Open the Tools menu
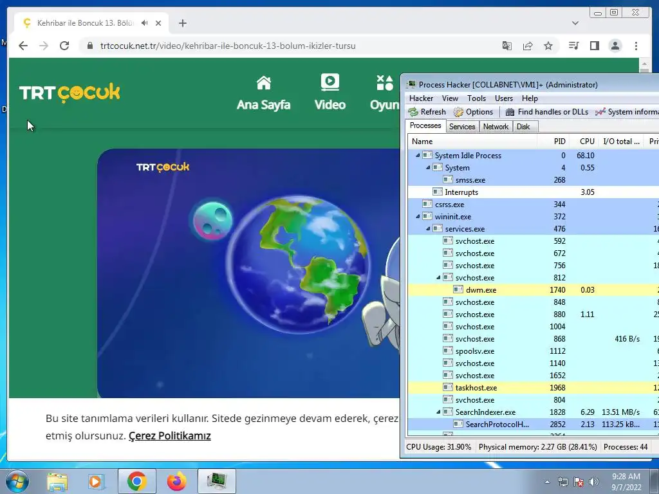This screenshot has height=494, width=659. pos(477,98)
